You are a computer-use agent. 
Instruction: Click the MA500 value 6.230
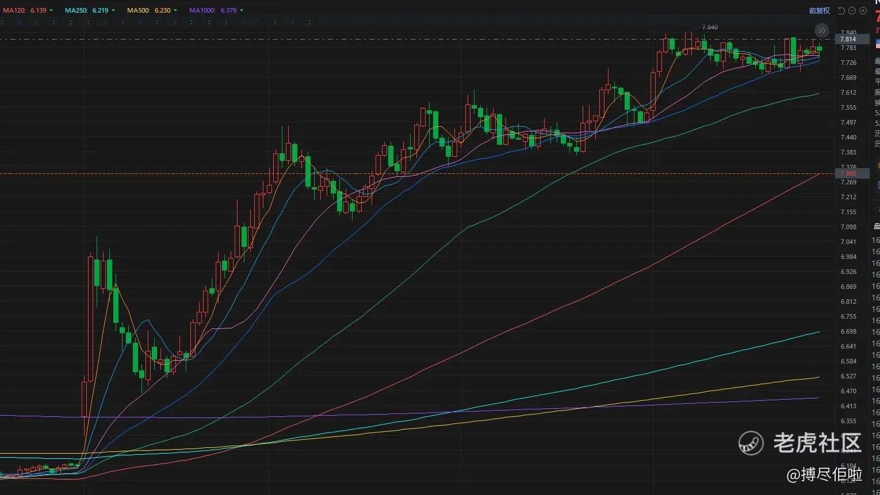pos(162,10)
